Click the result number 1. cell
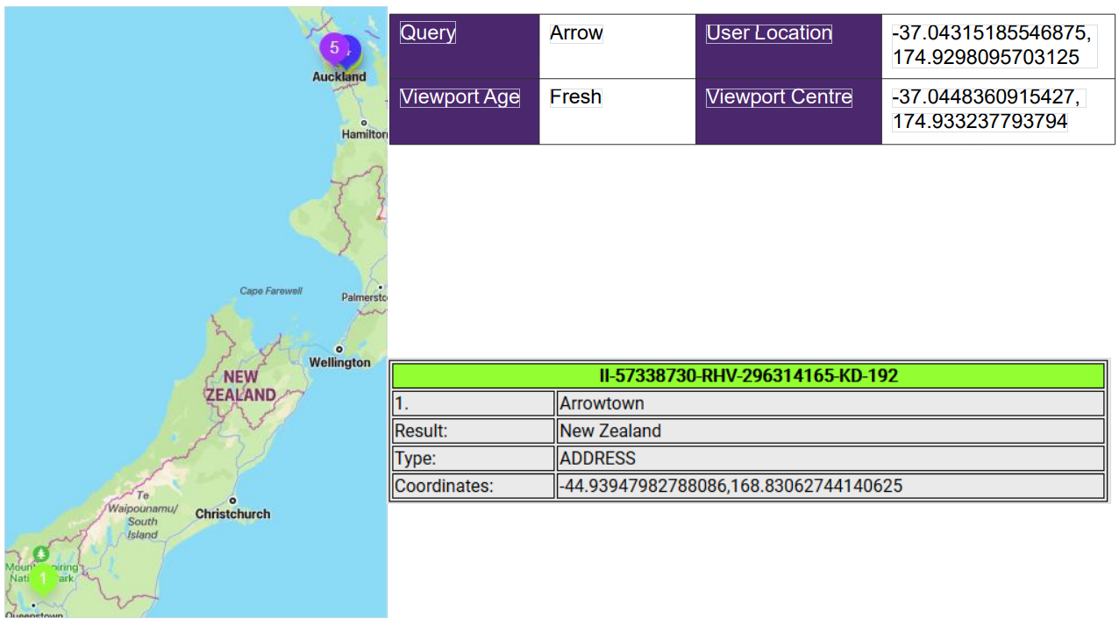Screen dimensions: 1119x619 [x=474, y=403]
